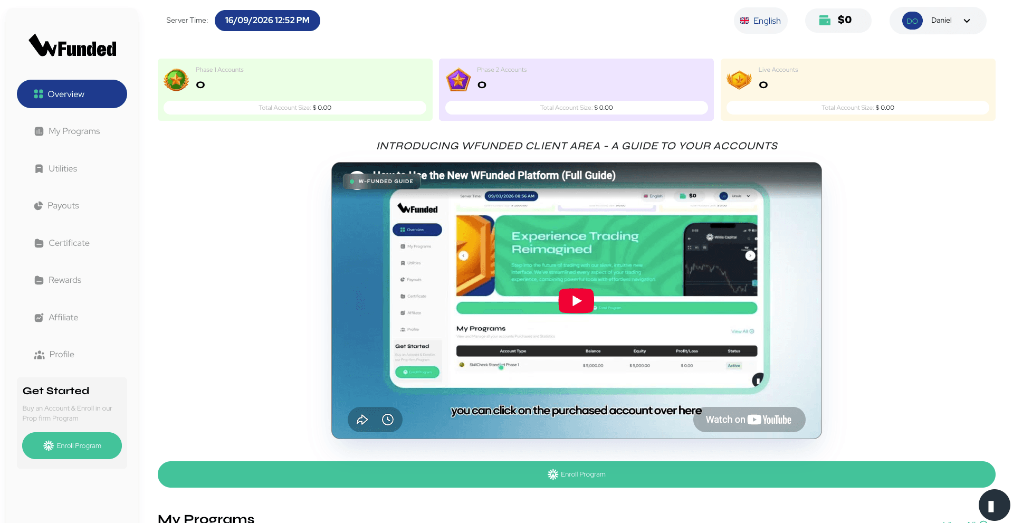The height and width of the screenshot is (523, 1013).
Task: Open the English language selector
Action: coord(760,21)
